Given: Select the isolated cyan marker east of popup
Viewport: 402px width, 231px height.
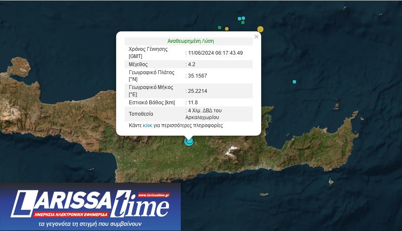Looking at the screenshot, I should point(294,82).
